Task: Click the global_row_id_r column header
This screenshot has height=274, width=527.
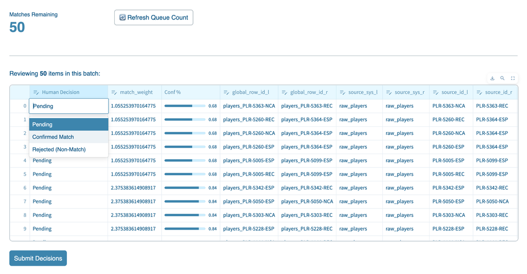Action: (x=307, y=92)
